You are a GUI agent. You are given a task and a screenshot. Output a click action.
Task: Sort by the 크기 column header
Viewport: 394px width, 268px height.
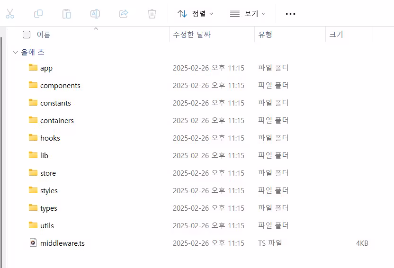pyautogui.click(x=336, y=35)
